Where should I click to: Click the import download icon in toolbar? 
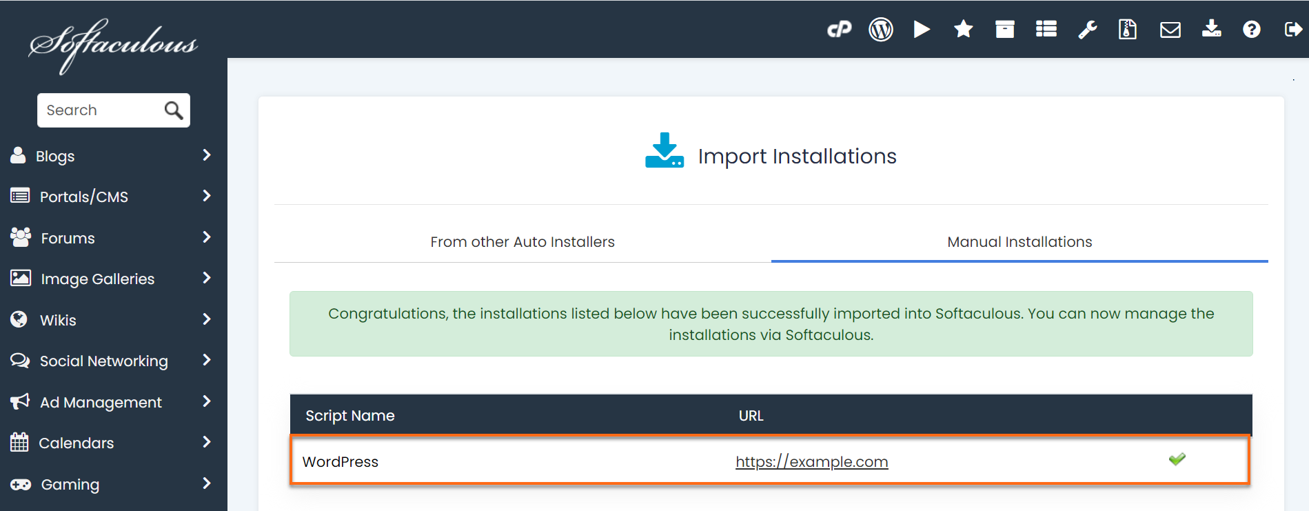point(1211,30)
